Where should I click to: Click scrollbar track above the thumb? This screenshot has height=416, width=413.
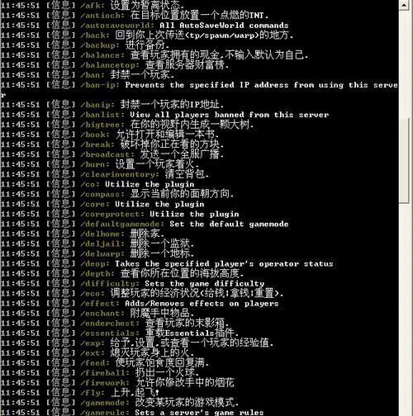(x=404, y=64)
